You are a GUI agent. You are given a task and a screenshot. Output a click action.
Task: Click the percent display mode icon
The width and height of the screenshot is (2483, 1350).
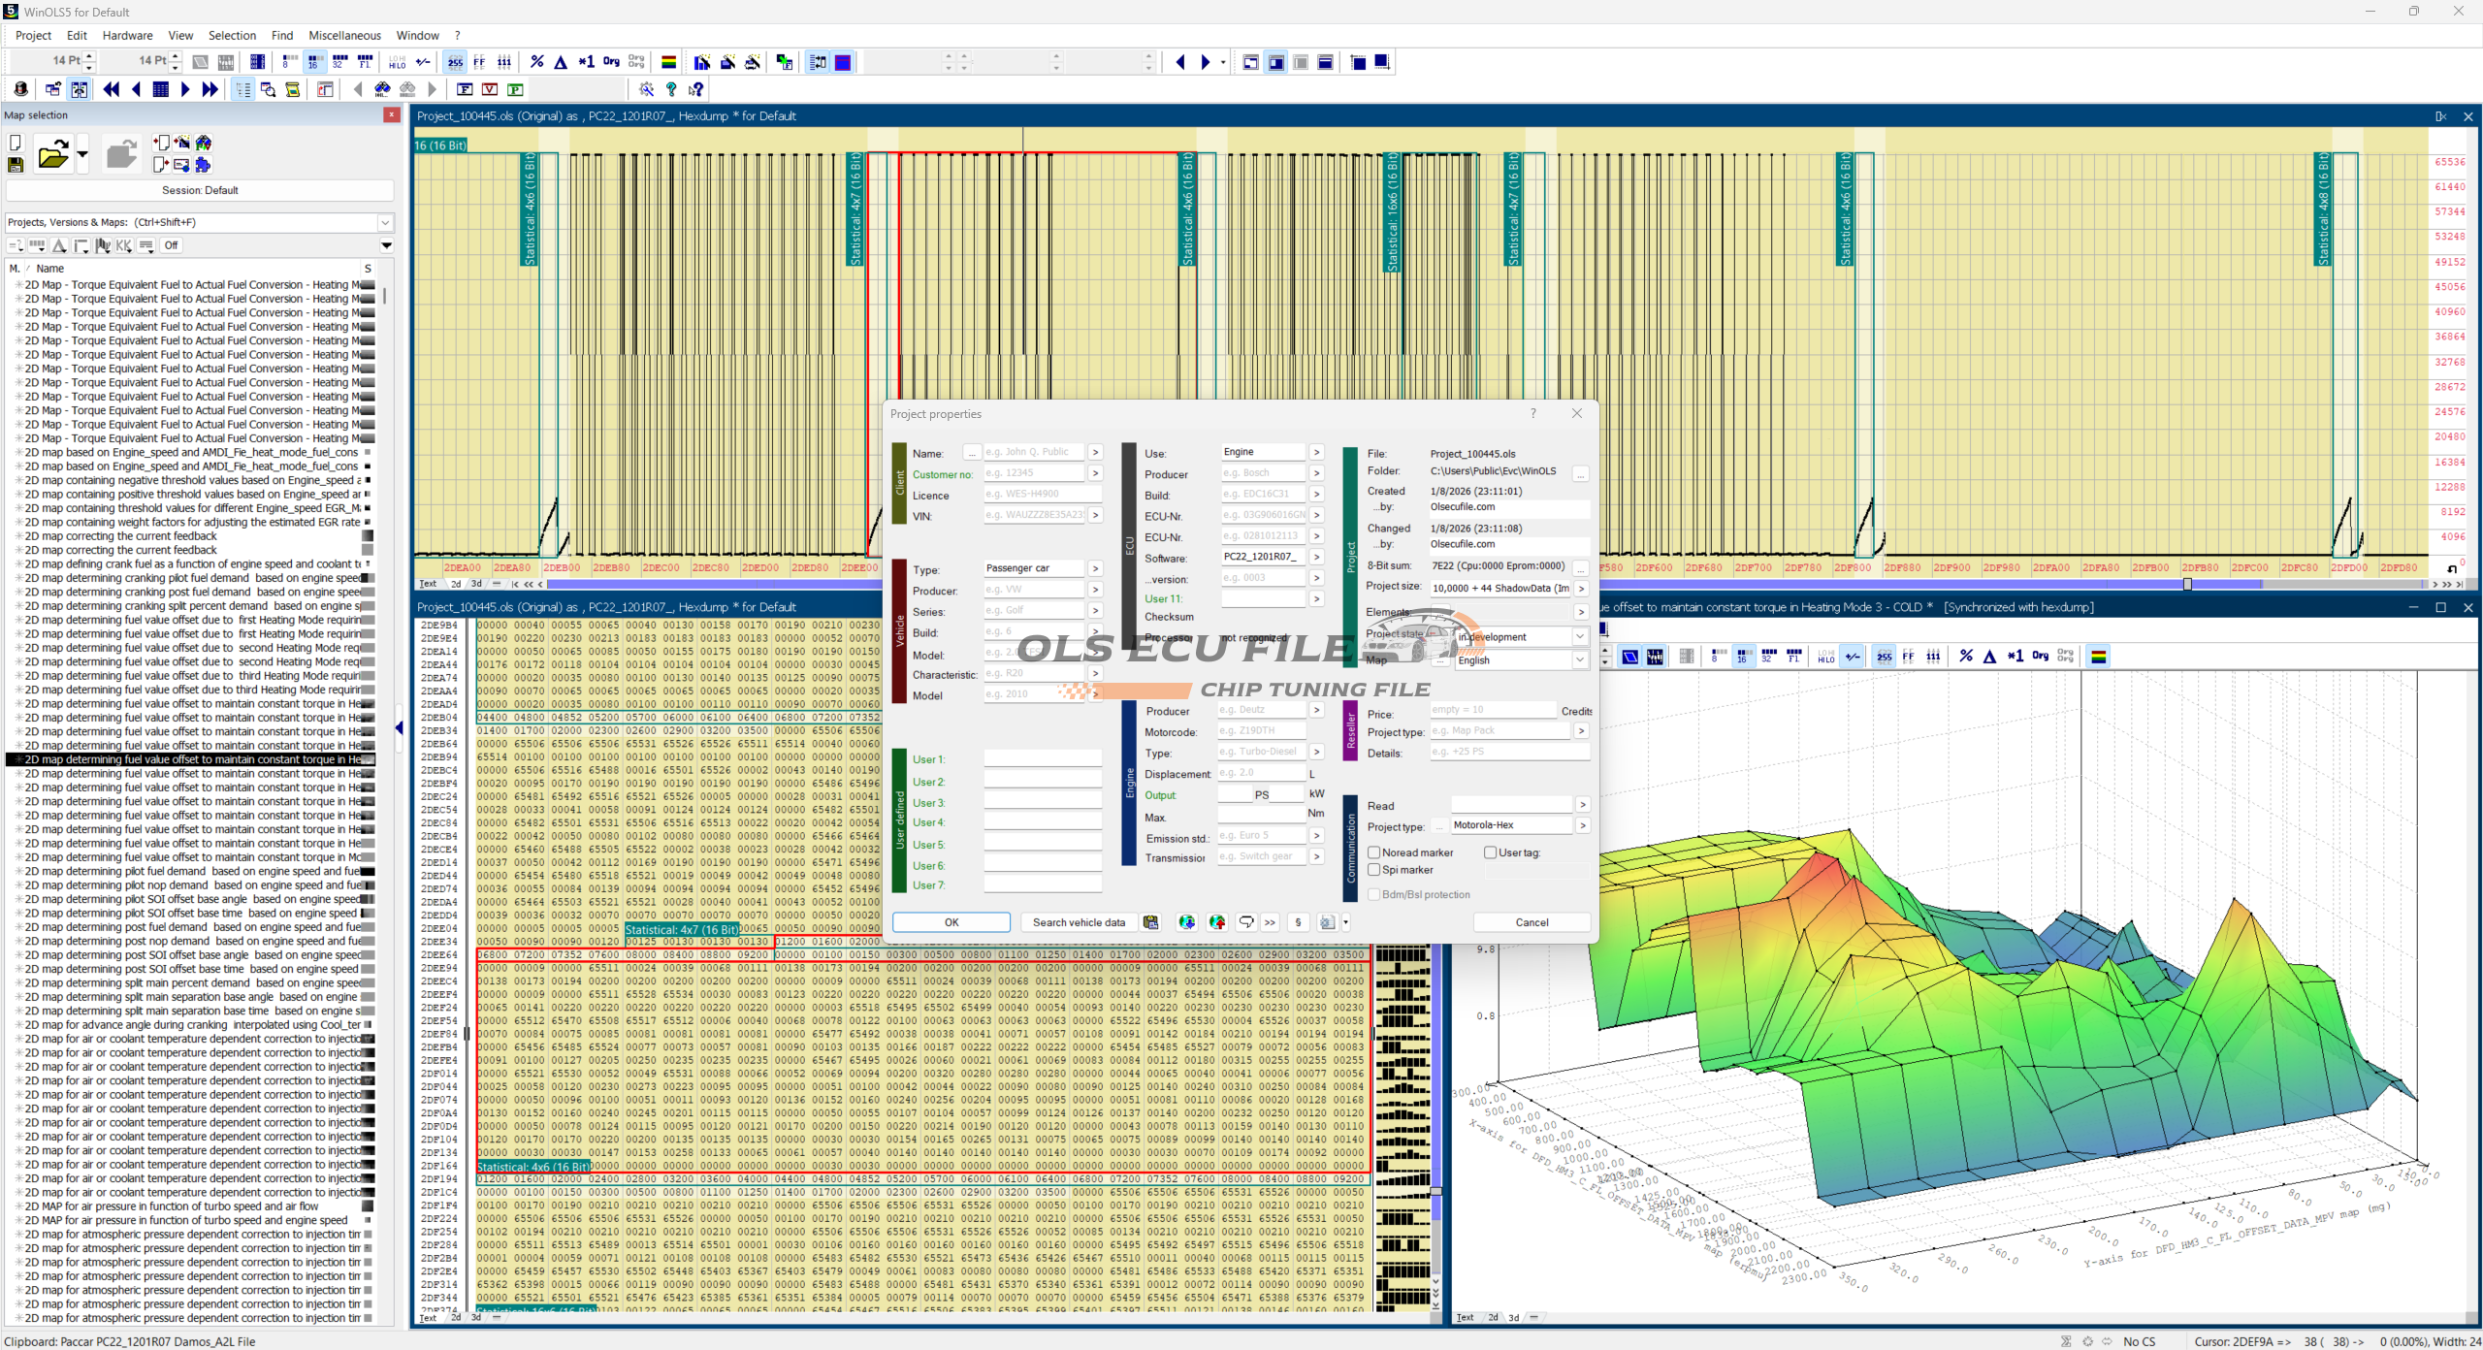tap(536, 62)
